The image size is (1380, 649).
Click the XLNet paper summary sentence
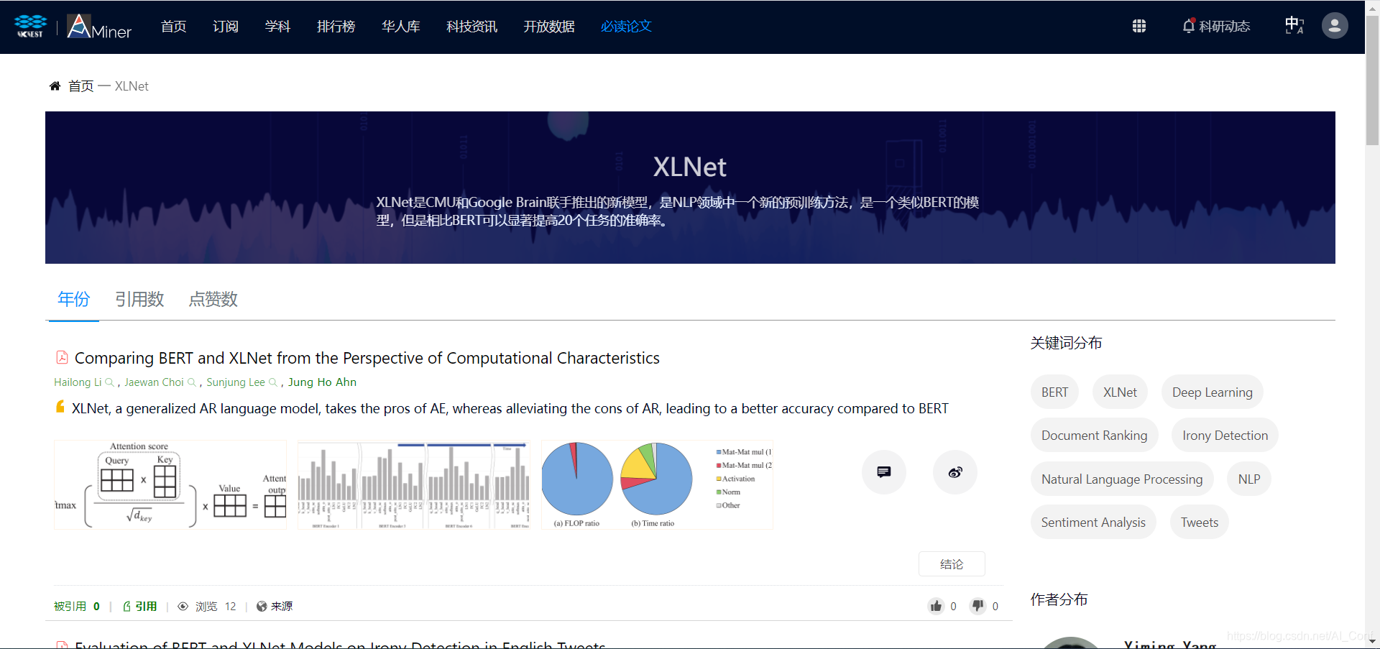click(510, 408)
